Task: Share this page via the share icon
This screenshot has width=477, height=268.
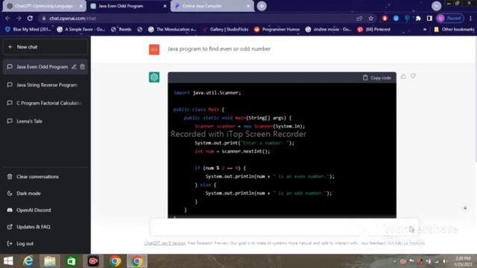Action: (x=359, y=18)
